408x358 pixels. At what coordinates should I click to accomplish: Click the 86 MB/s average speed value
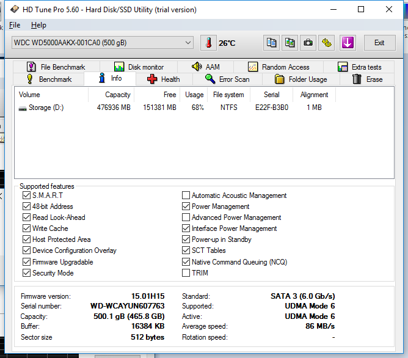(320, 326)
